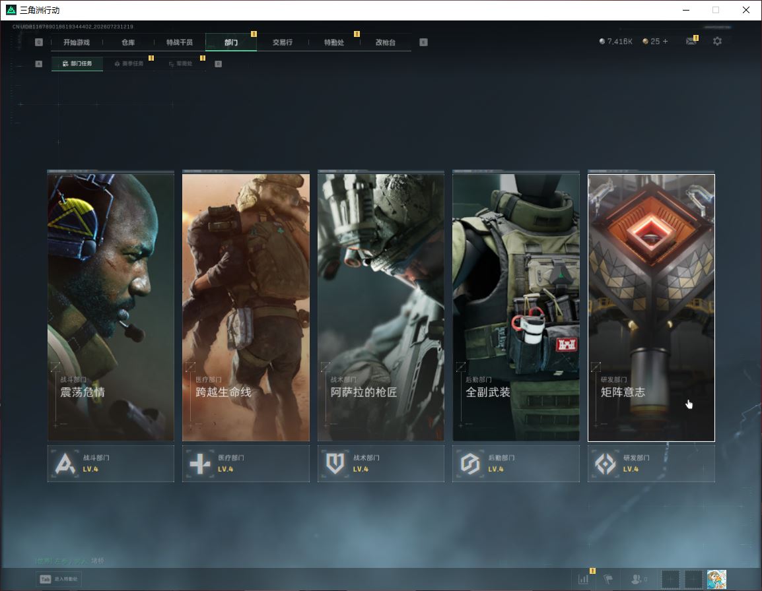762x591 pixels.
Task: Minimize the 三角洲行动 window
Action: point(686,10)
